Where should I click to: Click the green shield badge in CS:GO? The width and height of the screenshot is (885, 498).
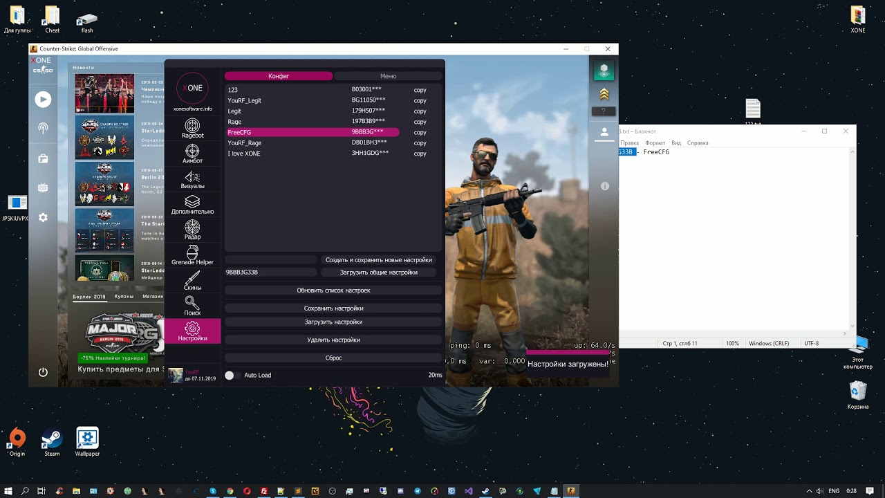tap(604, 70)
